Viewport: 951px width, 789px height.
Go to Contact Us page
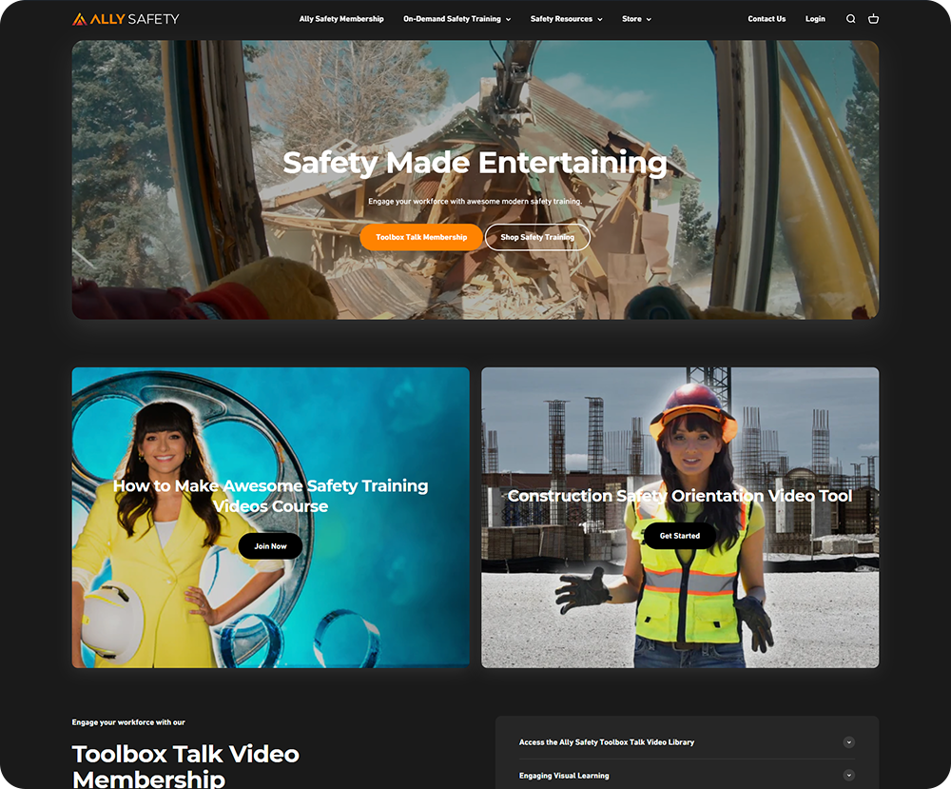[x=767, y=19]
